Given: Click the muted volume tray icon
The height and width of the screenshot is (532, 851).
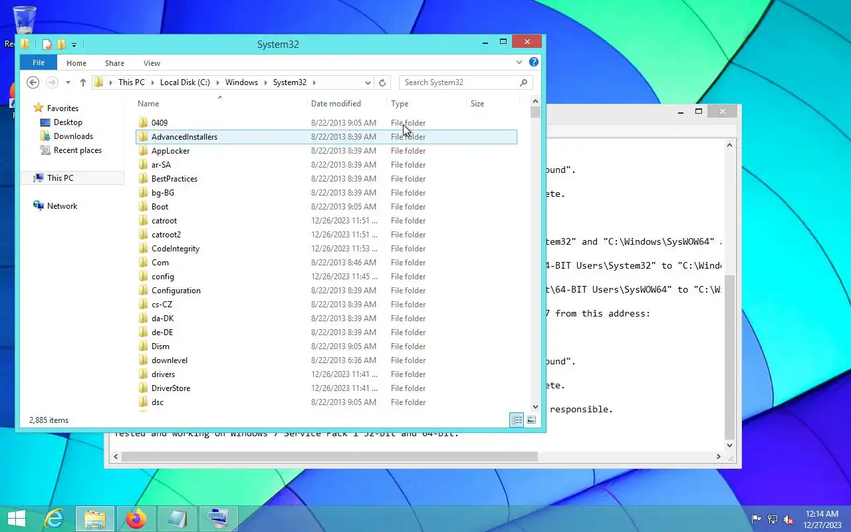Looking at the screenshot, I should [789, 519].
